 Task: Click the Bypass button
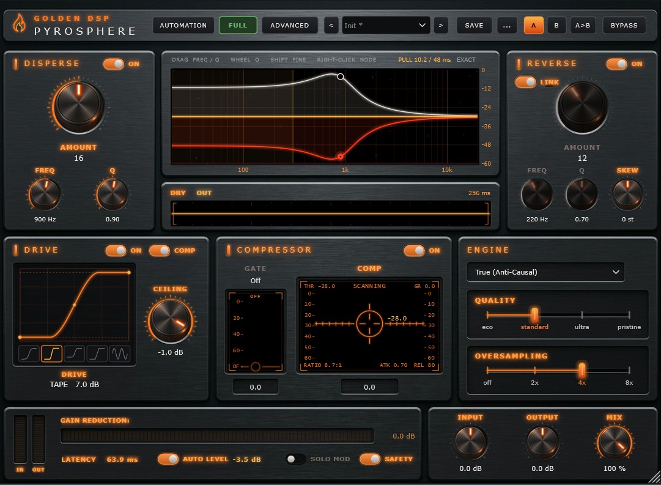tap(624, 25)
